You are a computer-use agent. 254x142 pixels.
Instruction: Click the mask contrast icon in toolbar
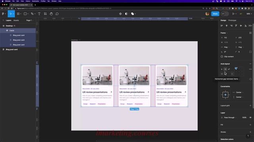click(126, 14)
